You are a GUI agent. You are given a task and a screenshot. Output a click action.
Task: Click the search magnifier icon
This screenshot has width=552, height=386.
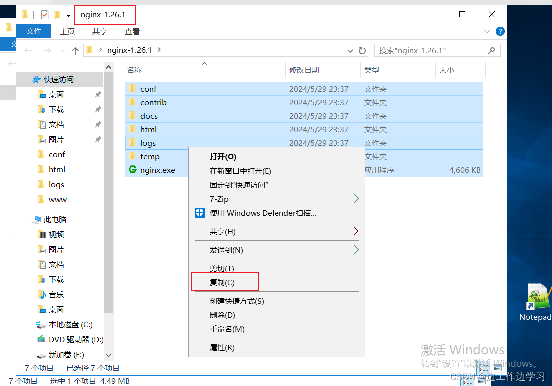[492, 51]
